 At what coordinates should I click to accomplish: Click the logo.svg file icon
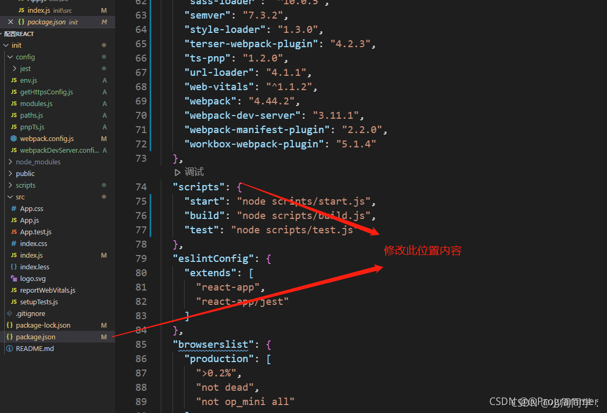(x=14, y=278)
